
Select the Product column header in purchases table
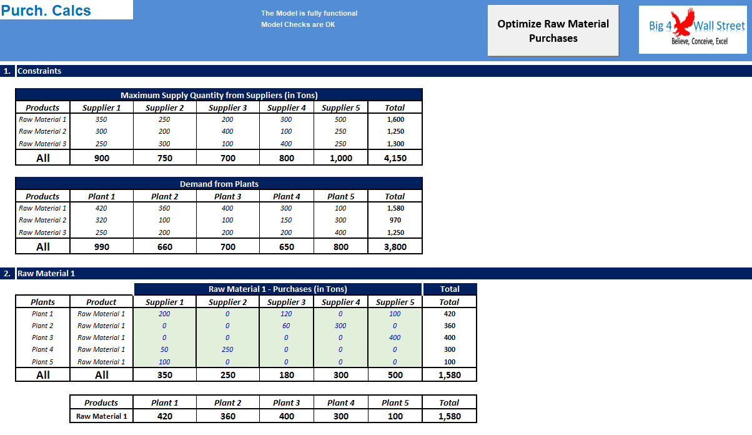pyautogui.click(x=102, y=302)
